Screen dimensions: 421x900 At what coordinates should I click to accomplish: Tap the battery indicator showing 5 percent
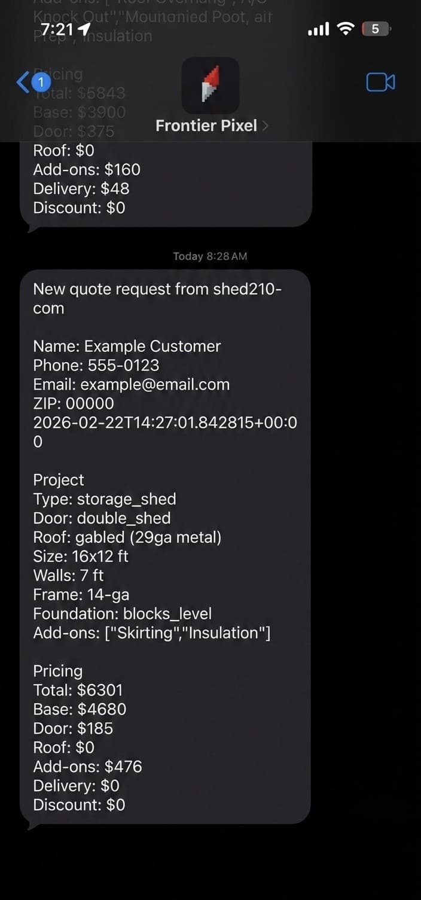tap(374, 28)
